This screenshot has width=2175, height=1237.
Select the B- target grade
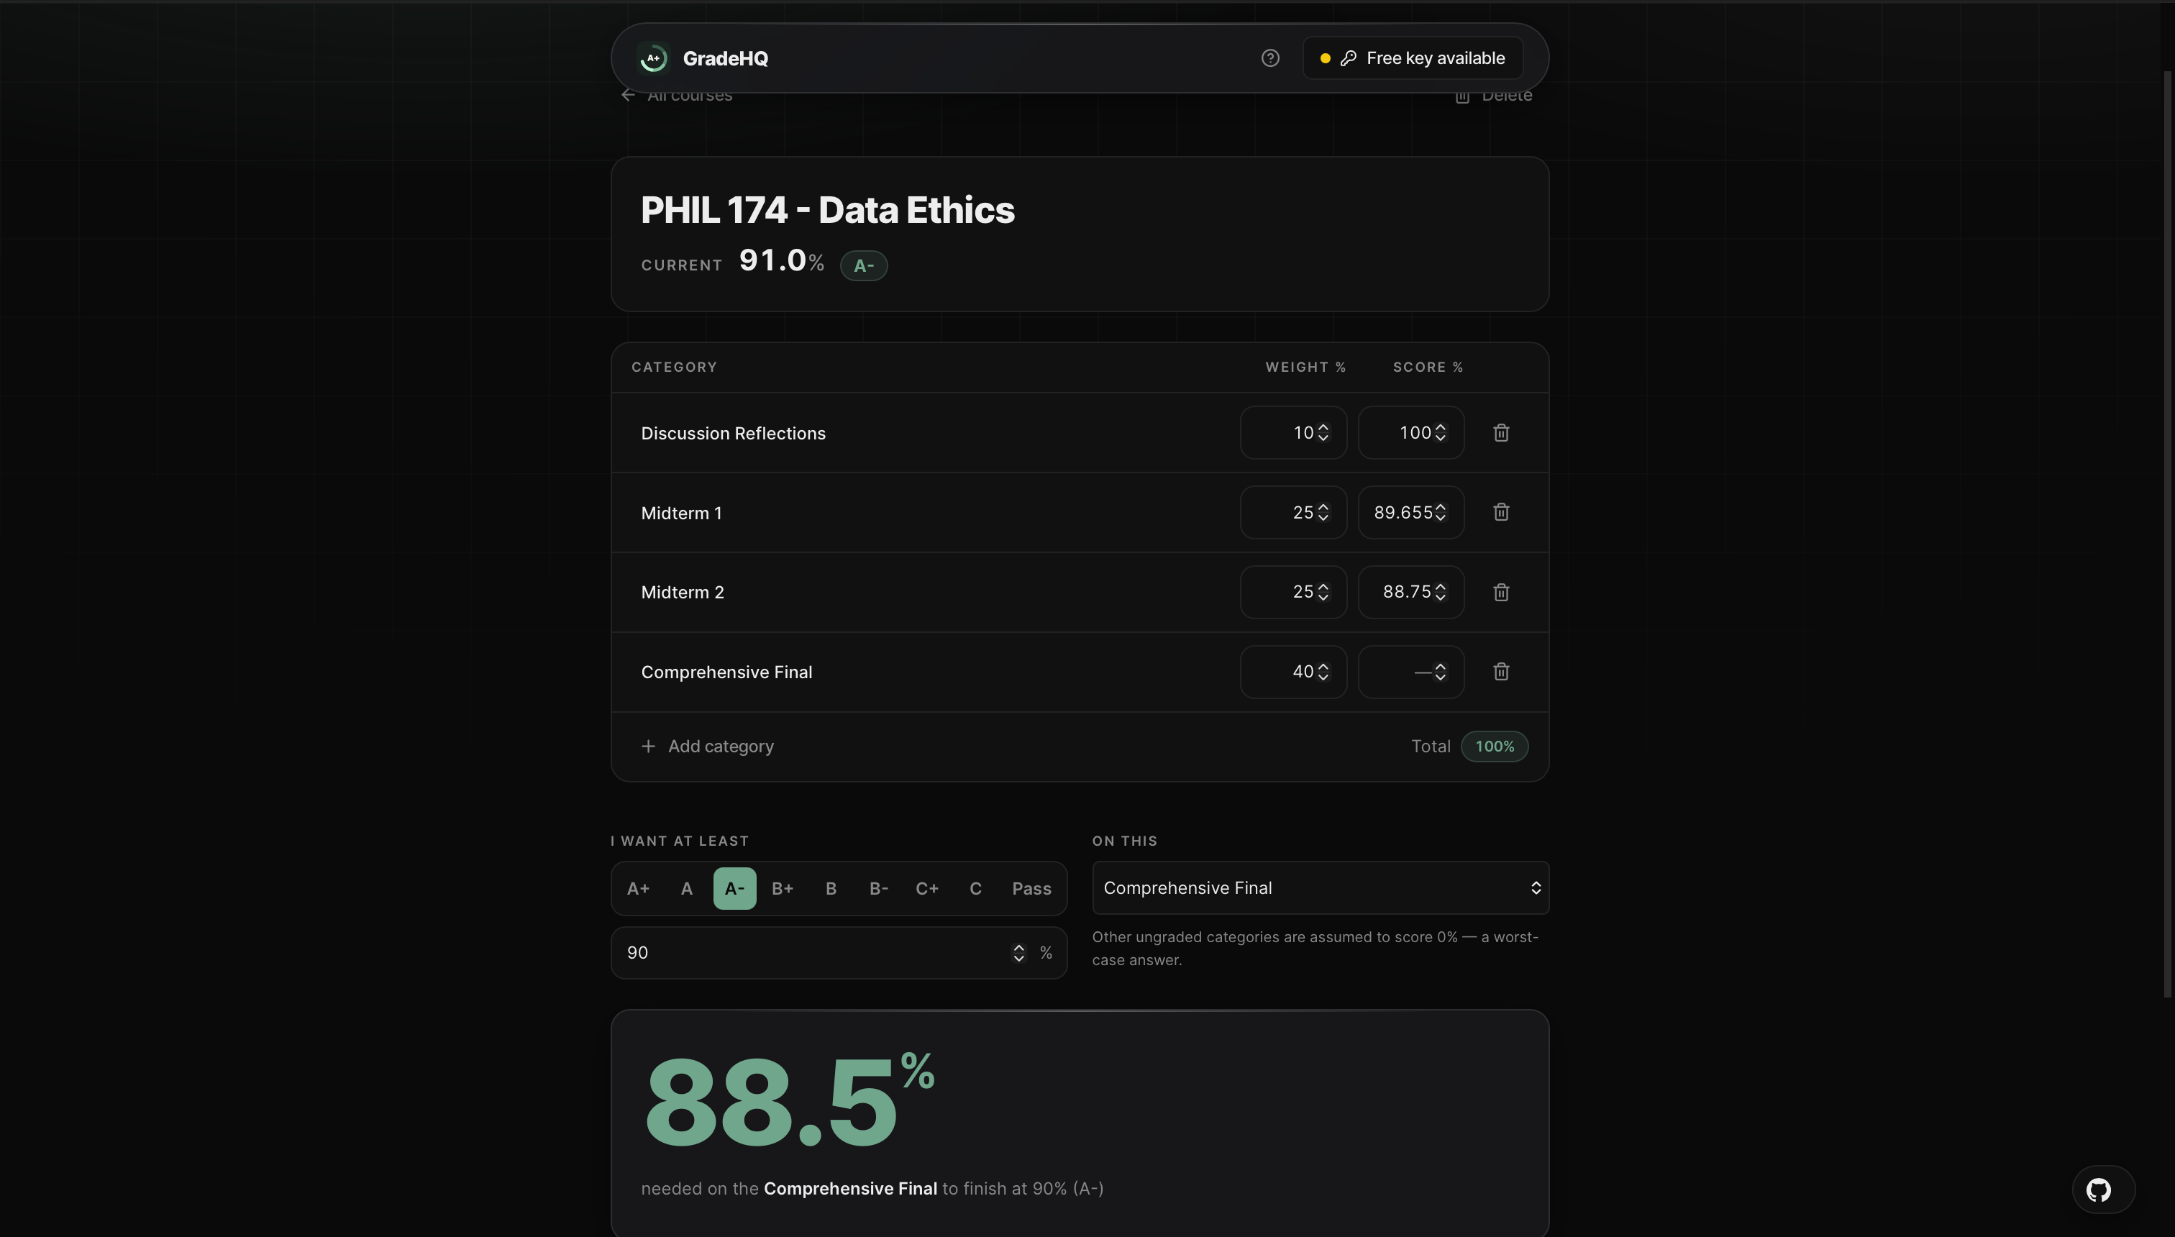[878, 889]
